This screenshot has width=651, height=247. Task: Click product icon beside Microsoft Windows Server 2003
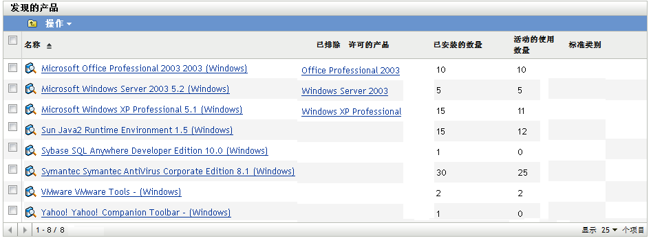pos(31,89)
